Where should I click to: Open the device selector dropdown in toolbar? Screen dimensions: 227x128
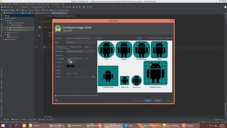click(x=38, y=7)
